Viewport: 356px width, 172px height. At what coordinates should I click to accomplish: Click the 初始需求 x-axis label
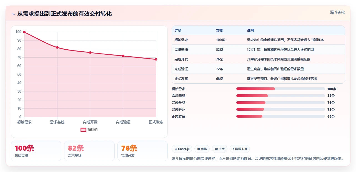[x=24, y=122]
